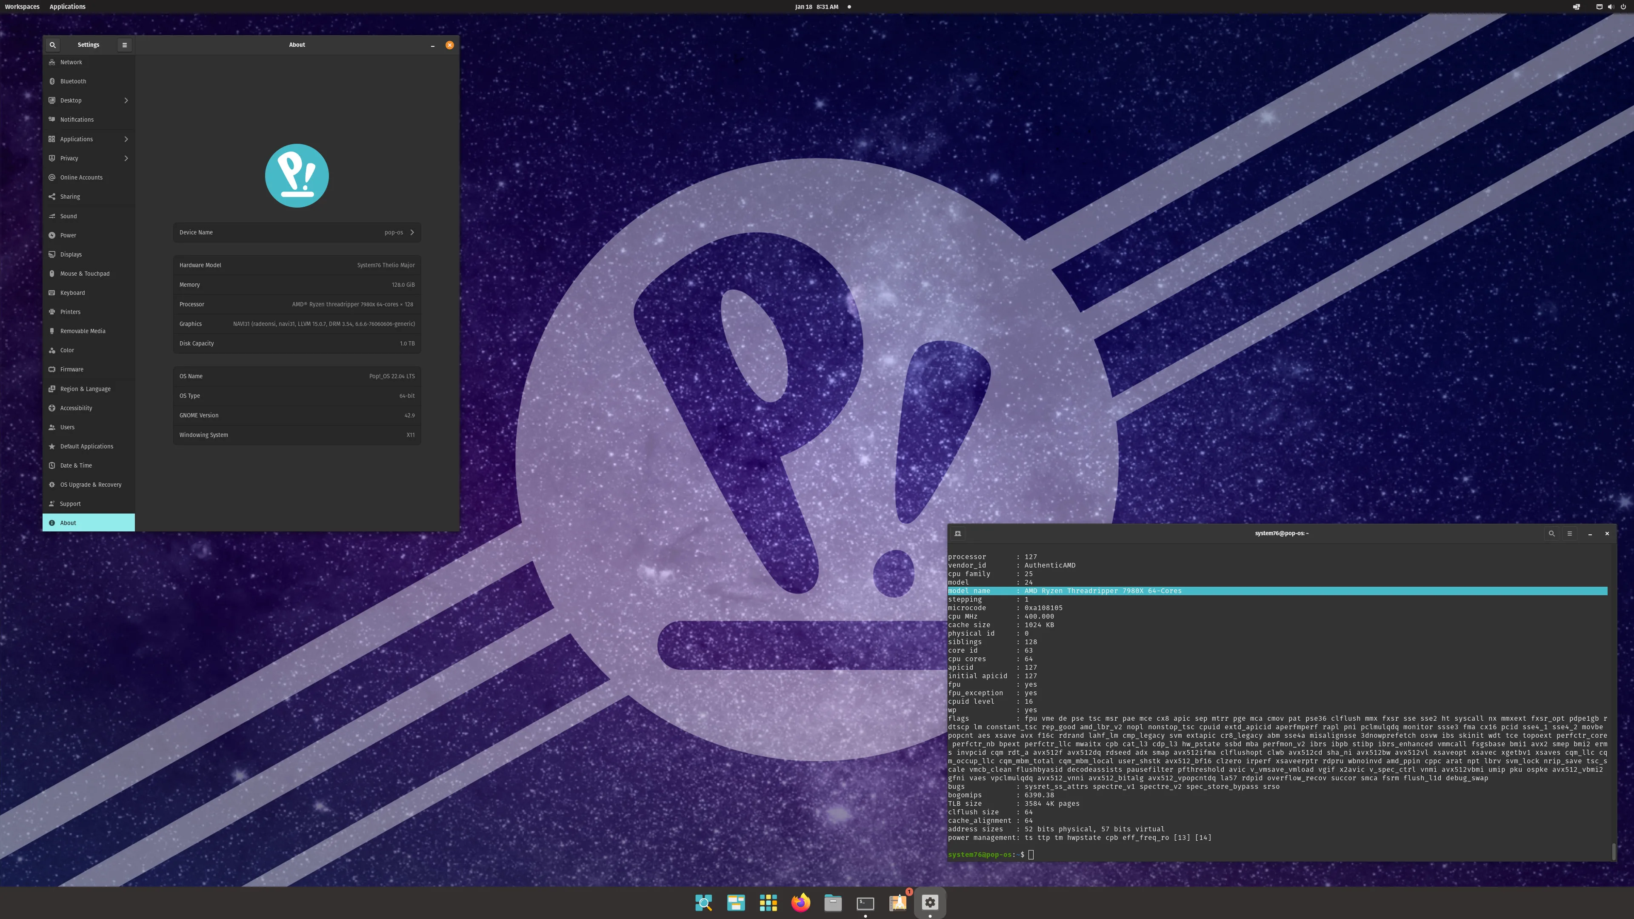Open the power menu in top bar

(1623, 6)
